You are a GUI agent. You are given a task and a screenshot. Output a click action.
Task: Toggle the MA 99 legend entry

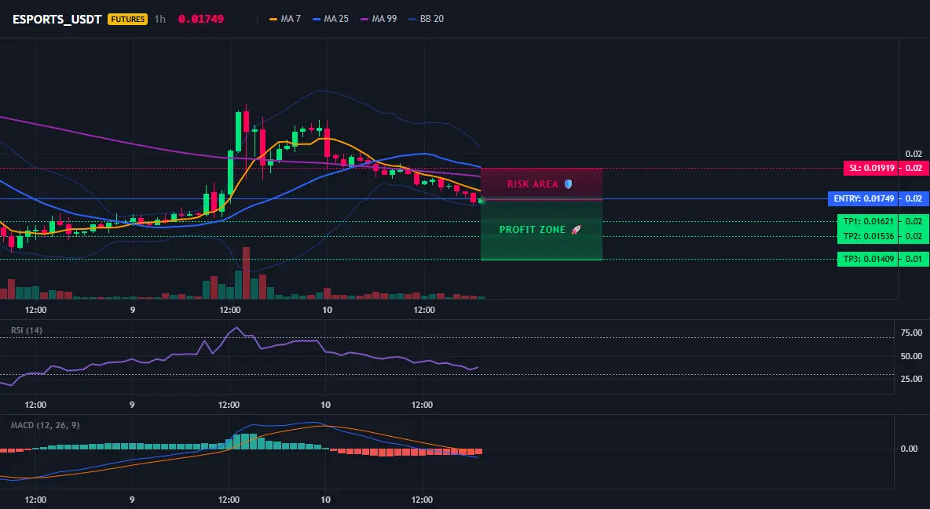379,19
